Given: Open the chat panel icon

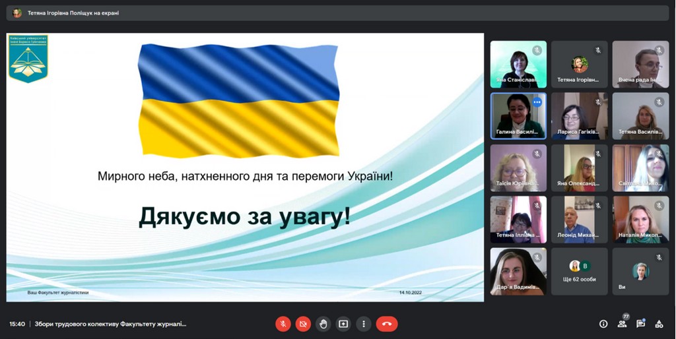Looking at the screenshot, I should [x=640, y=324].
